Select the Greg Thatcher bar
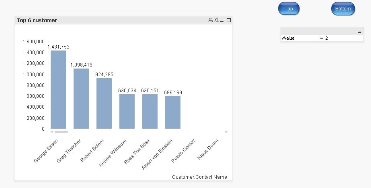The width and height of the screenshot is (371, 188). tap(81, 99)
